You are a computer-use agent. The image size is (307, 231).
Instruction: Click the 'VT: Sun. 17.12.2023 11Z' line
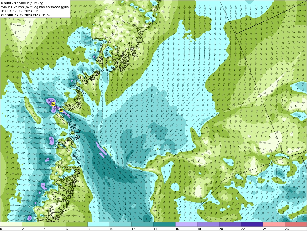pos(19,15)
